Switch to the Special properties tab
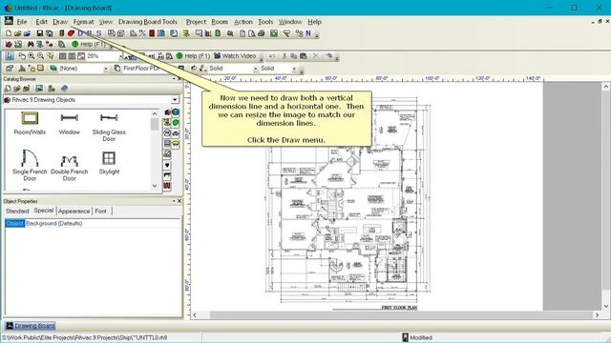The height and width of the screenshot is (343, 611). (44, 211)
